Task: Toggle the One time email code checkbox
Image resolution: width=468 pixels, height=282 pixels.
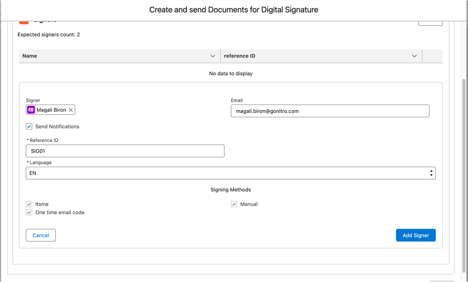Action: coord(29,213)
